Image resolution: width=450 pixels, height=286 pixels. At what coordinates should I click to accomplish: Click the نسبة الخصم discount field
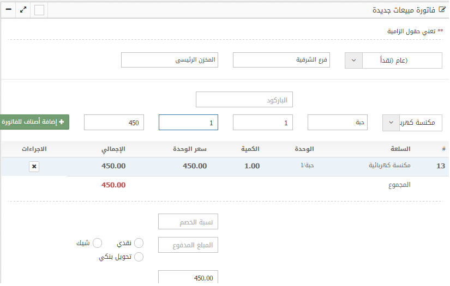click(188, 222)
